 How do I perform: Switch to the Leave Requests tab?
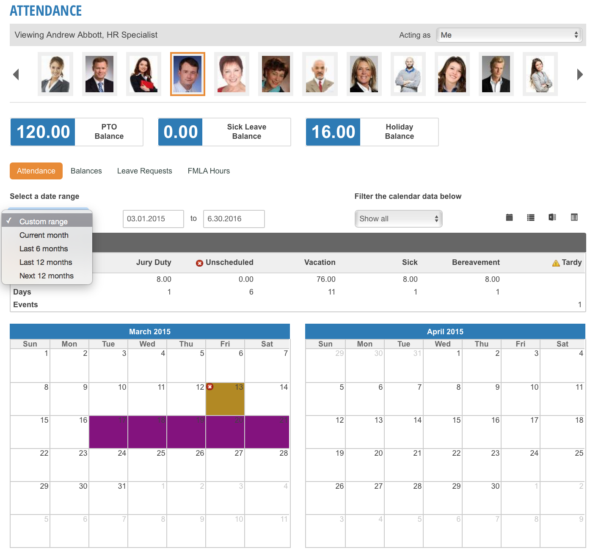144,171
